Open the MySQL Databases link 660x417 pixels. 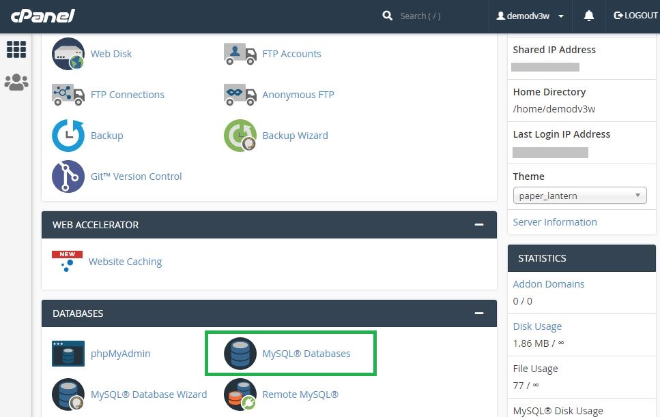pyautogui.click(x=306, y=354)
